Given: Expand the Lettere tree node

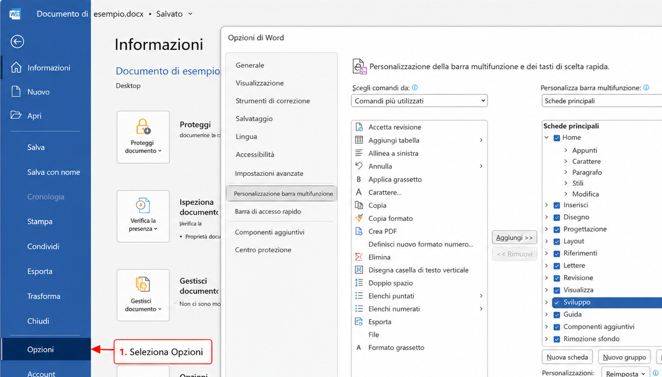Looking at the screenshot, I should coord(547,266).
